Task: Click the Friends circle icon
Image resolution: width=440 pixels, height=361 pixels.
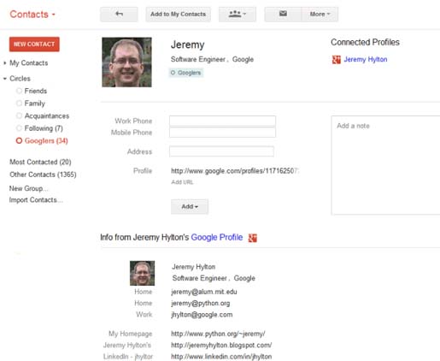Action: pos(19,91)
